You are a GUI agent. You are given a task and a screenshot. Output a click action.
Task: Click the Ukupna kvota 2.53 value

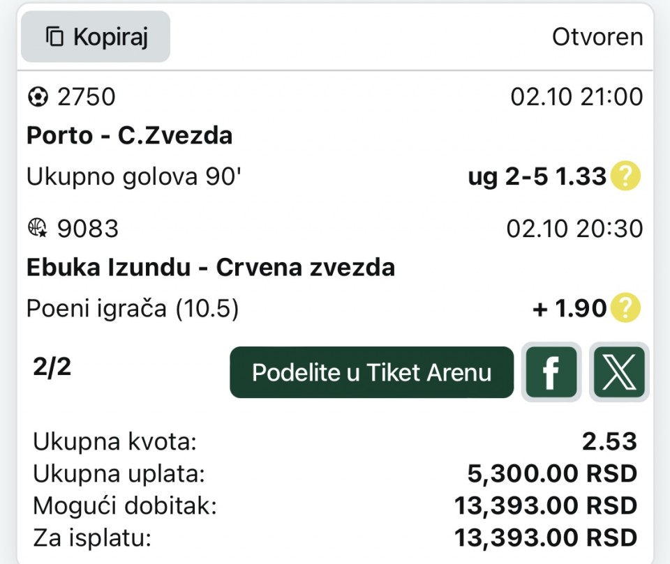point(609,441)
